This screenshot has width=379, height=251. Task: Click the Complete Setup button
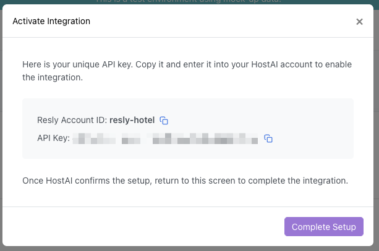[323, 227]
